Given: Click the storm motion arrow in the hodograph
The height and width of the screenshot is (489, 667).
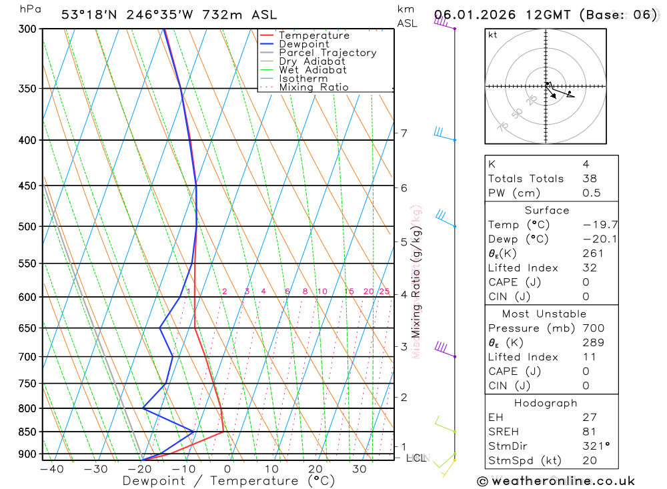Looking at the screenshot, I should pyautogui.click(x=550, y=91).
